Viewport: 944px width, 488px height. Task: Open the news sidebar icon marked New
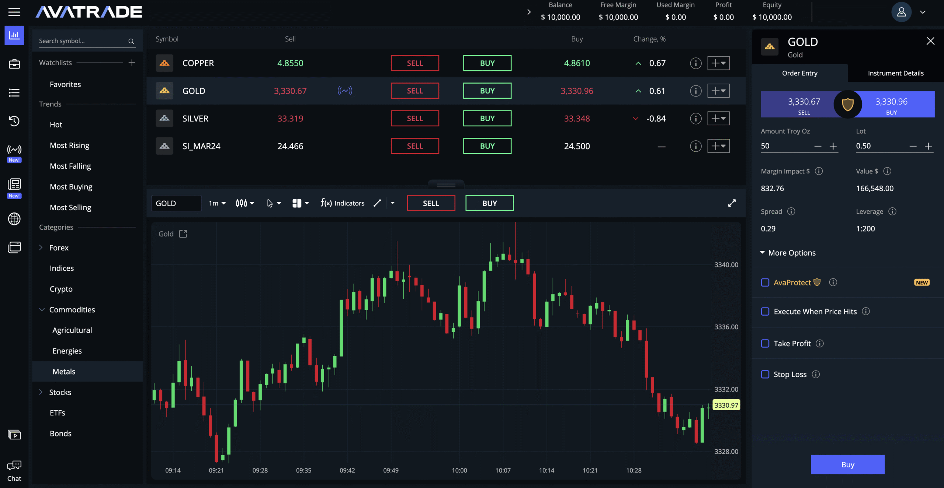(x=14, y=184)
